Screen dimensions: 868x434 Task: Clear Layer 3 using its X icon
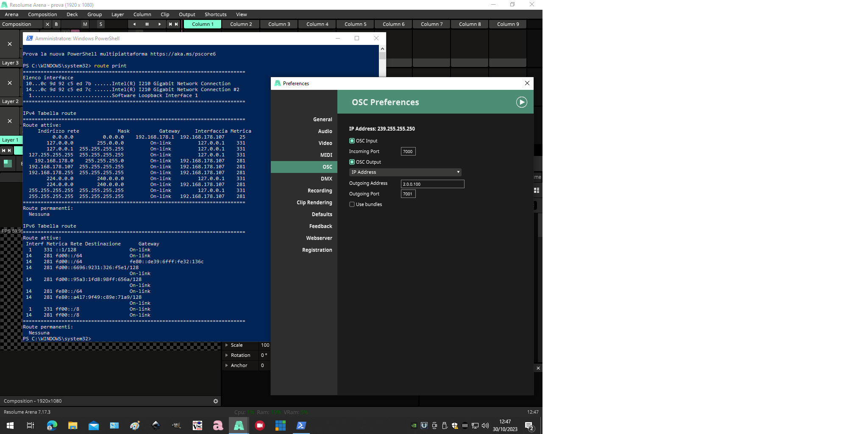pos(10,44)
